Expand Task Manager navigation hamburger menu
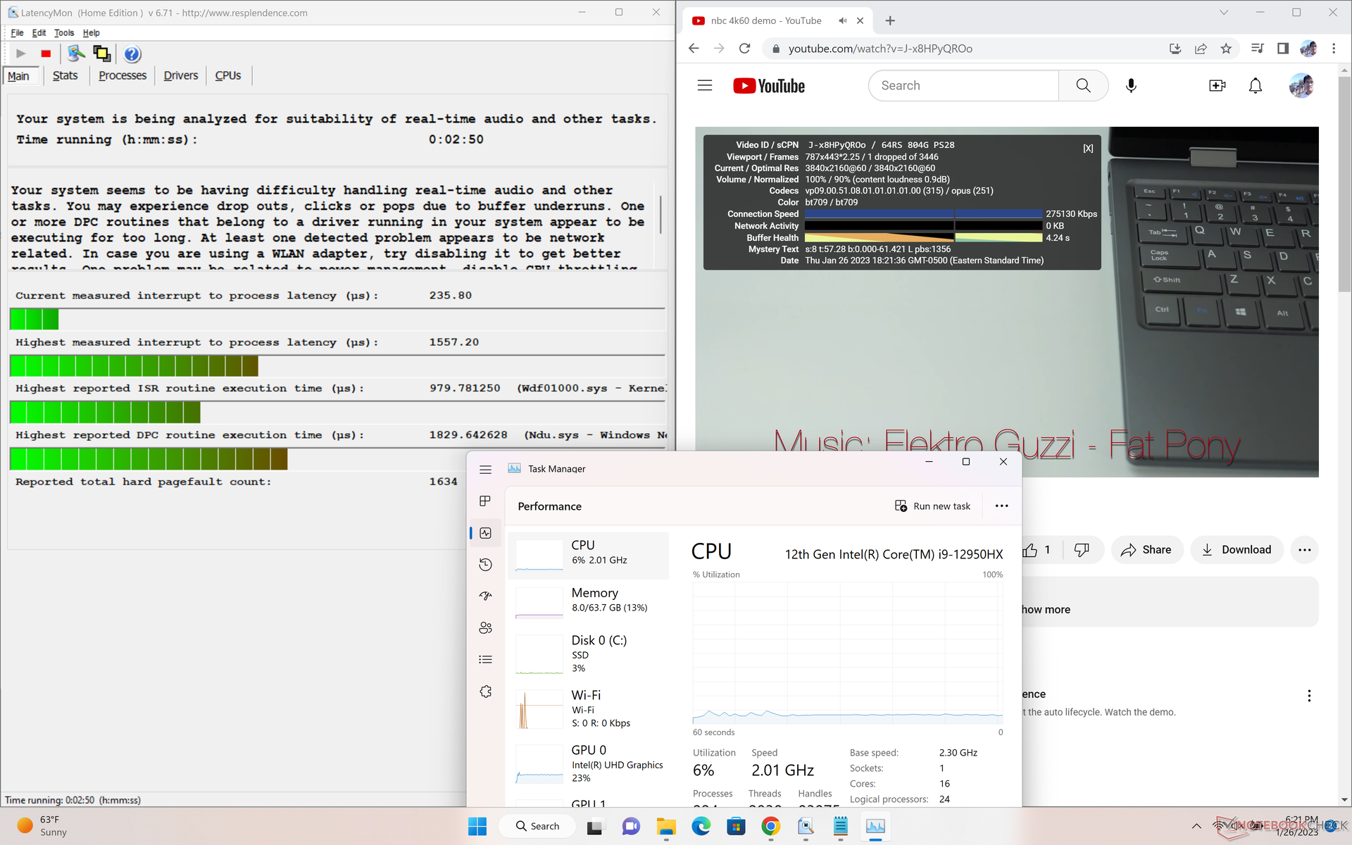This screenshot has height=845, width=1352. coord(485,470)
